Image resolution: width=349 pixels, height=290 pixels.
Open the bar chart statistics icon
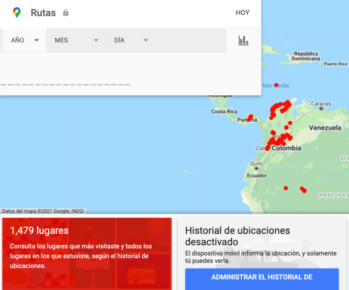click(x=243, y=40)
